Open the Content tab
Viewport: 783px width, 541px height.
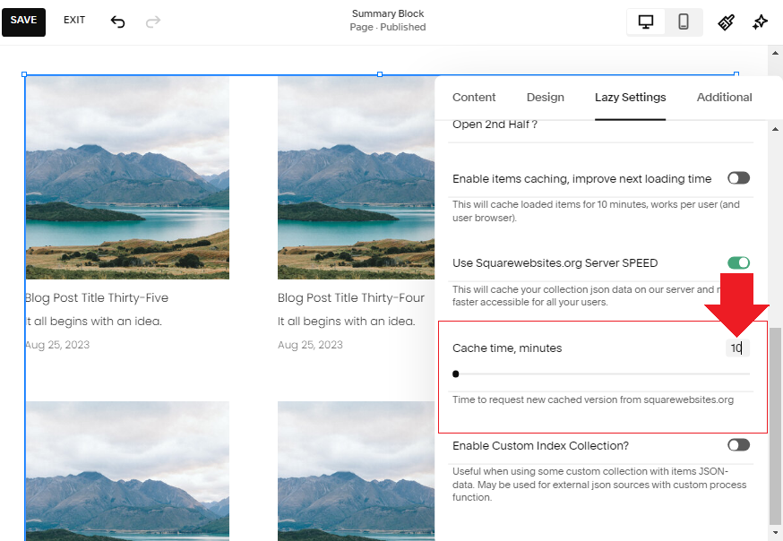click(x=474, y=98)
